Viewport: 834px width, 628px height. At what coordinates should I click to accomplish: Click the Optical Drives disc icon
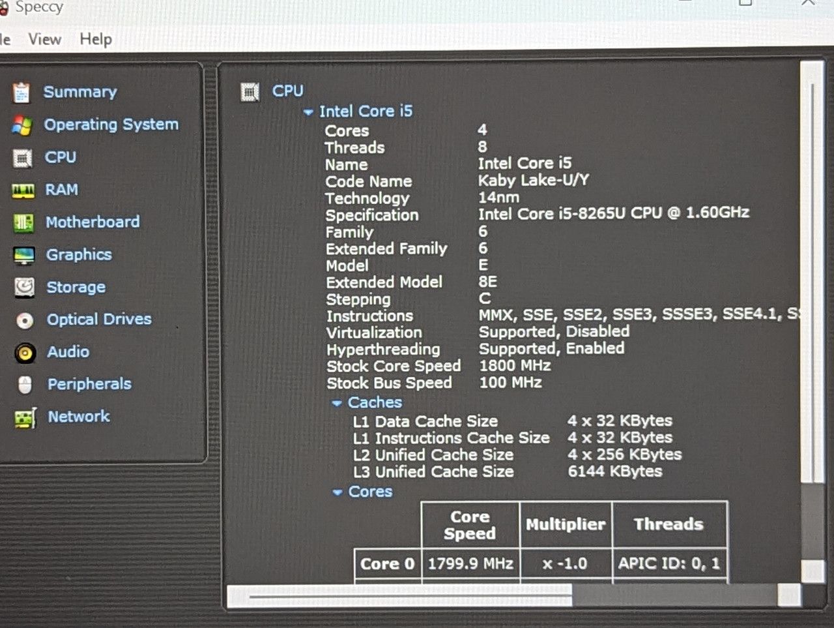pyautogui.click(x=25, y=320)
